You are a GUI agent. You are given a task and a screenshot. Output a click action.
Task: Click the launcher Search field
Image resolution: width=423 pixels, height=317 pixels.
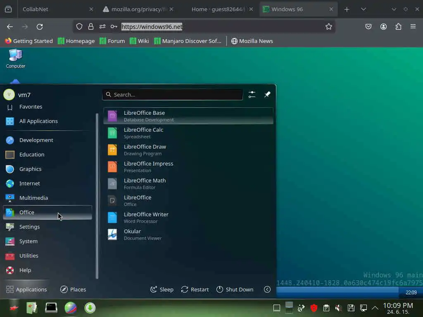pos(172,95)
